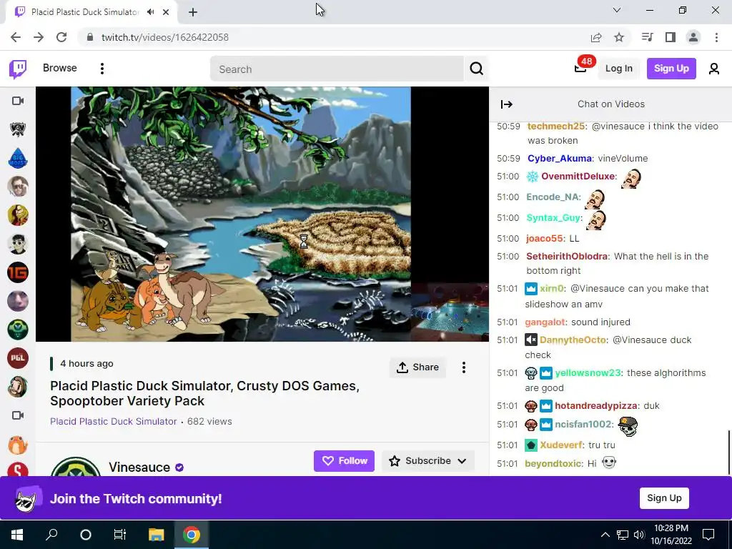Follow the Vinesauce channel

pyautogui.click(x=344, y=461)
